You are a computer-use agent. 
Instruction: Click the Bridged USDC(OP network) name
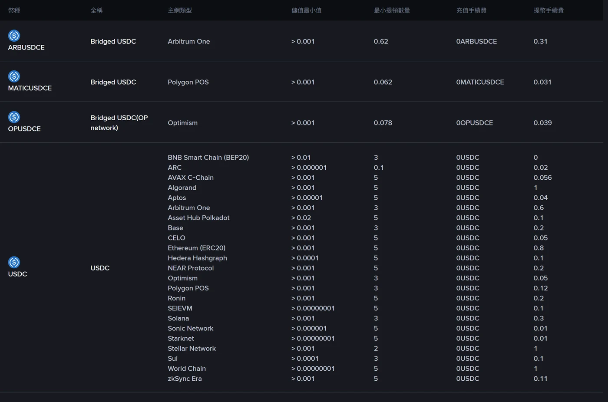119,123
